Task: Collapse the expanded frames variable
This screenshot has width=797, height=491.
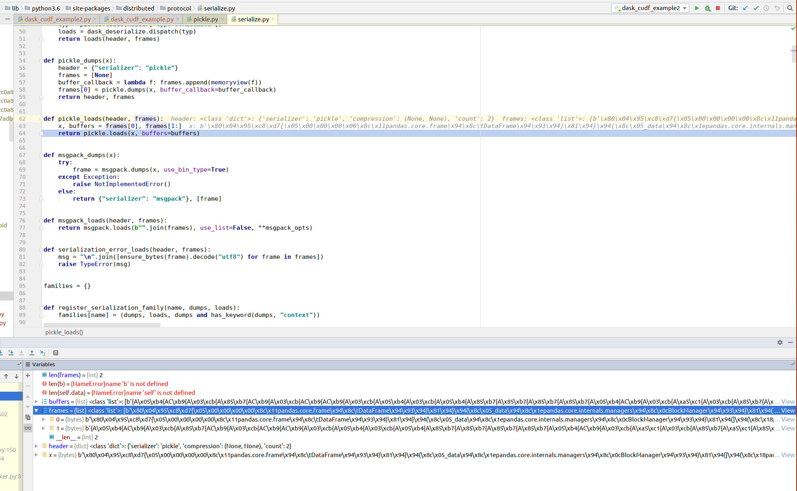Action: 37,410
